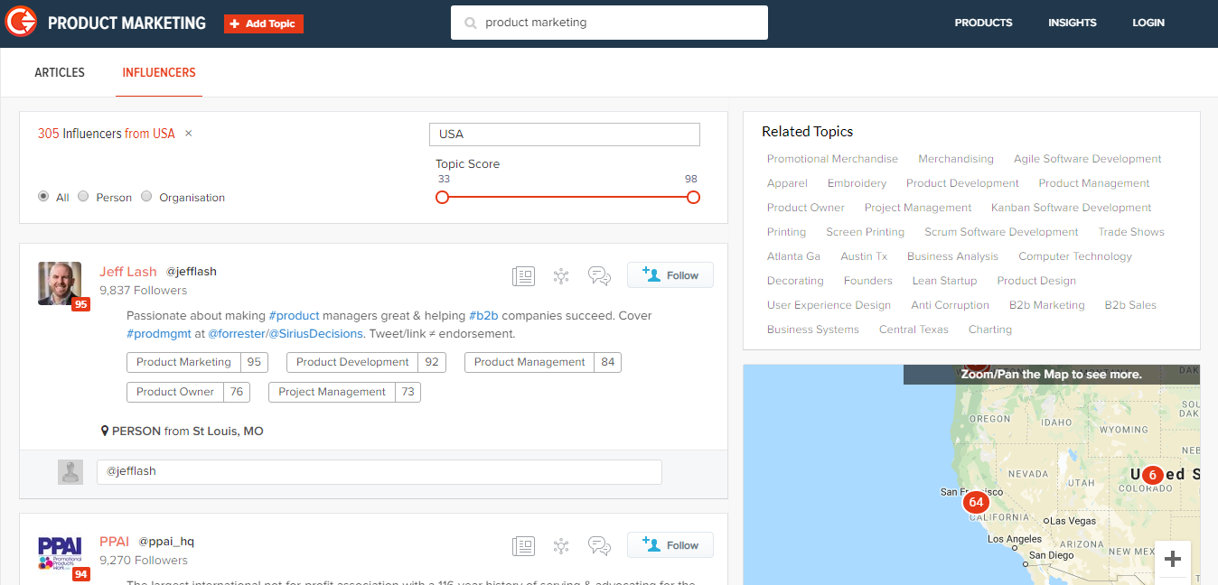
Task: Open related topic Merchandising
Action: (956, 159)
